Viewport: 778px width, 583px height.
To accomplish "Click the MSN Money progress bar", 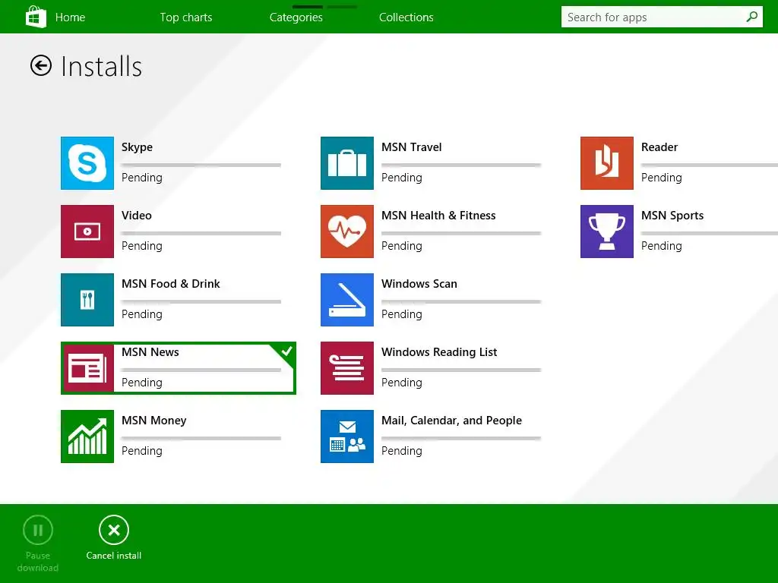I will pos(201,438).
